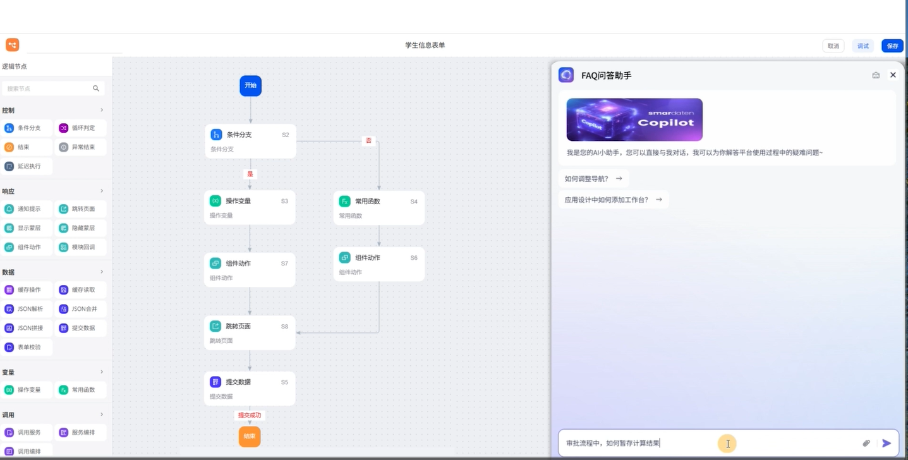The image size is (908, 460).
Task: Collapse the 控制 section
Action: 102,111
